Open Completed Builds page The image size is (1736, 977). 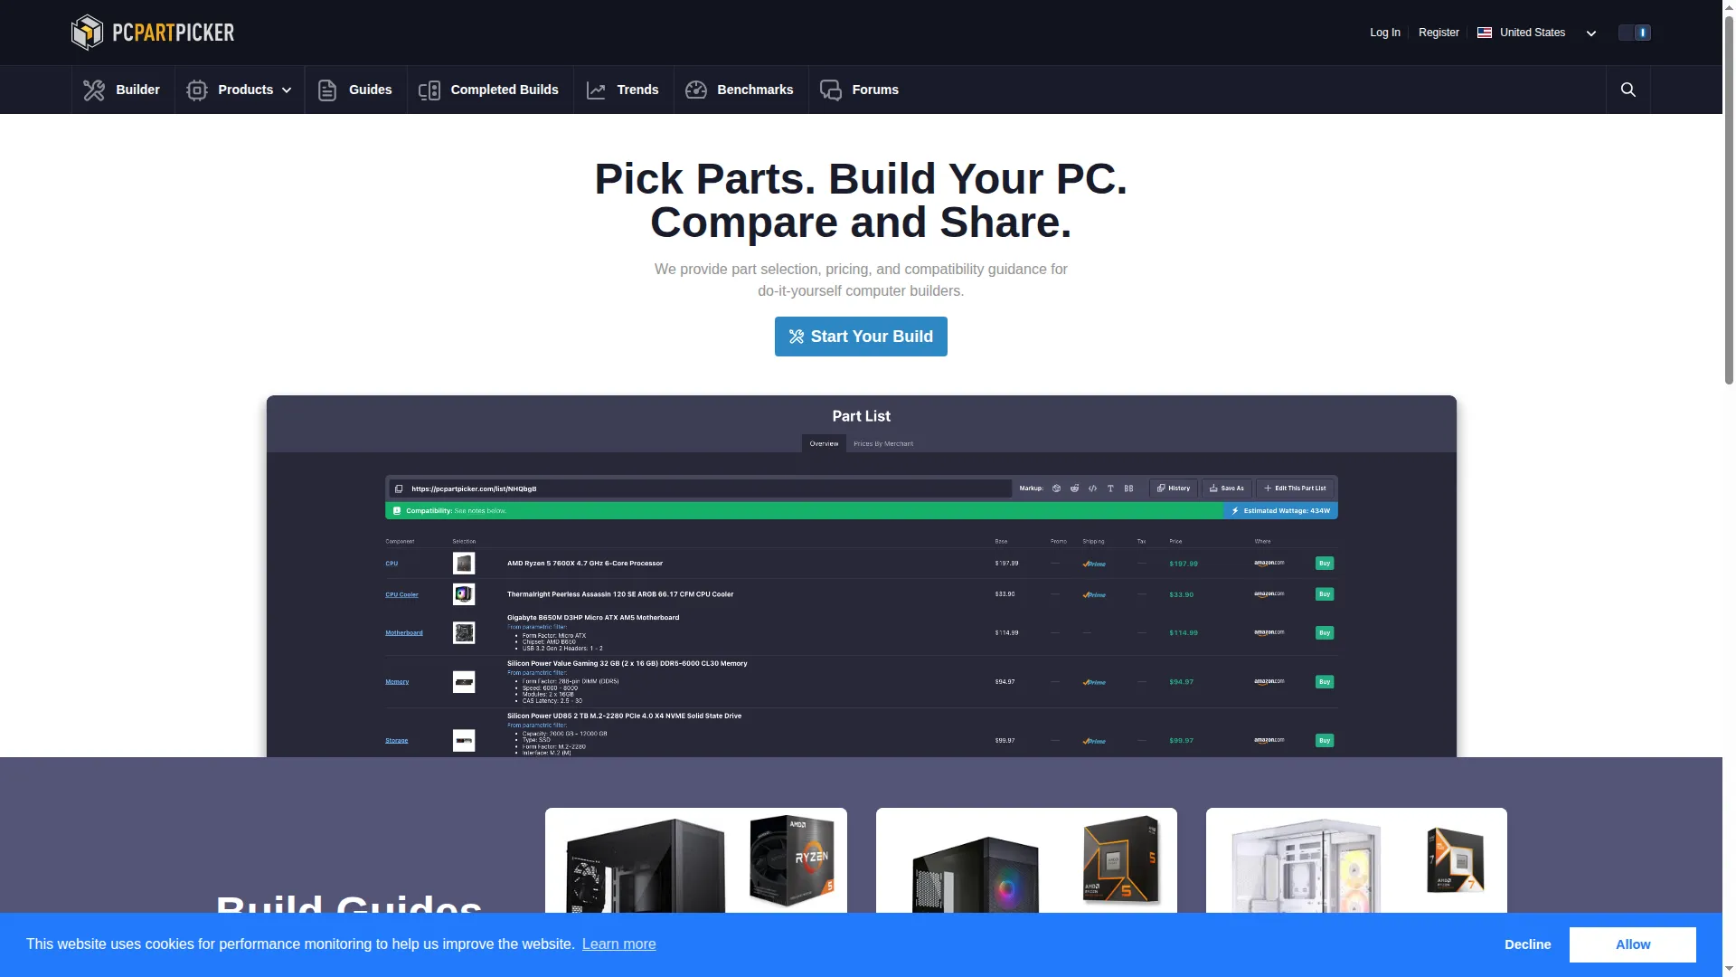tap(489, 90)
